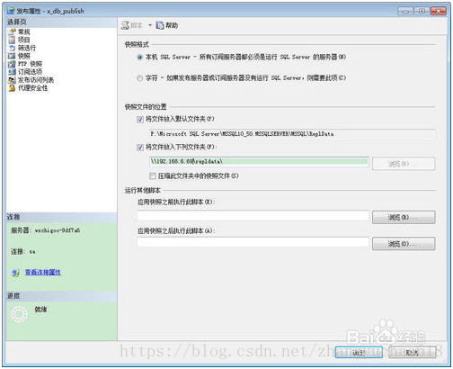Select 字符 snapshot format option

[x=139, y=78]
